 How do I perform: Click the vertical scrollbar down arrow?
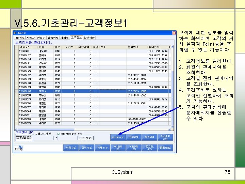pyautogui.click(x=172, y=127)
